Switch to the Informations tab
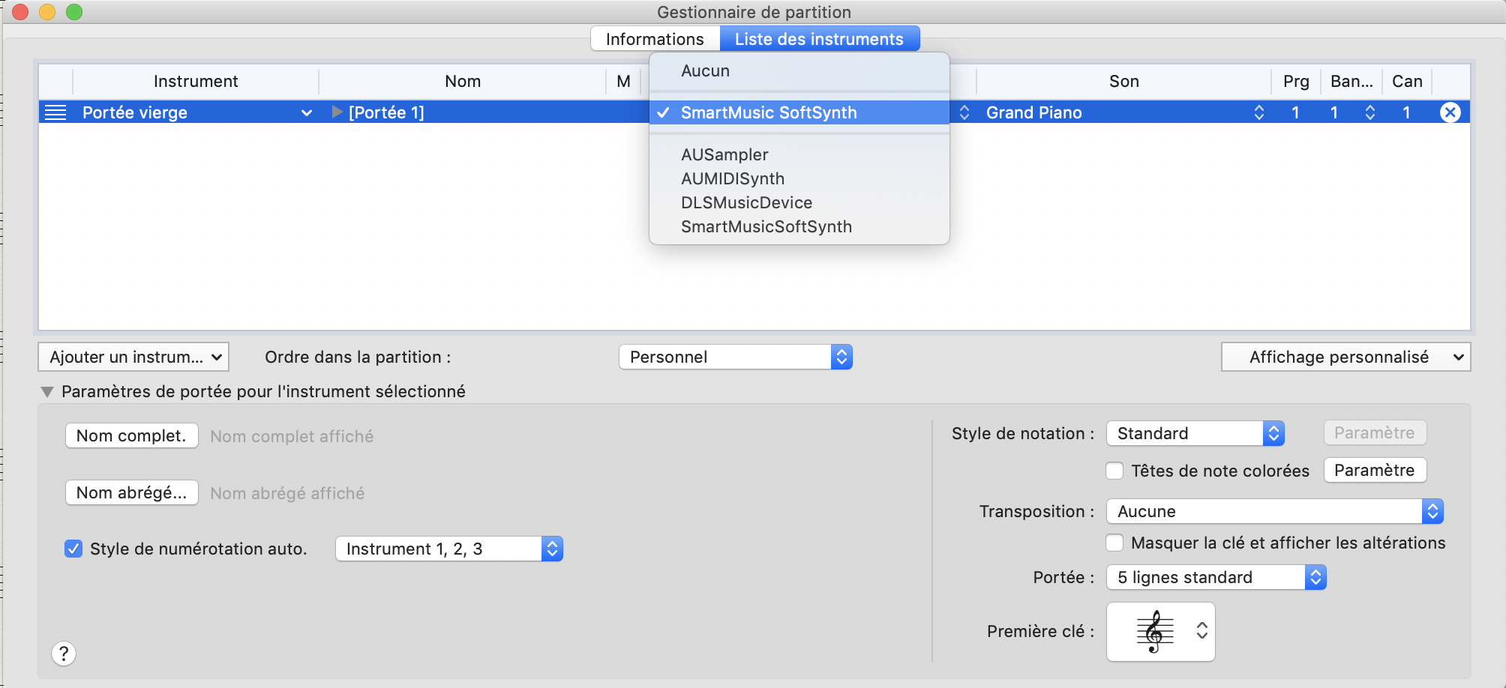 655,39
